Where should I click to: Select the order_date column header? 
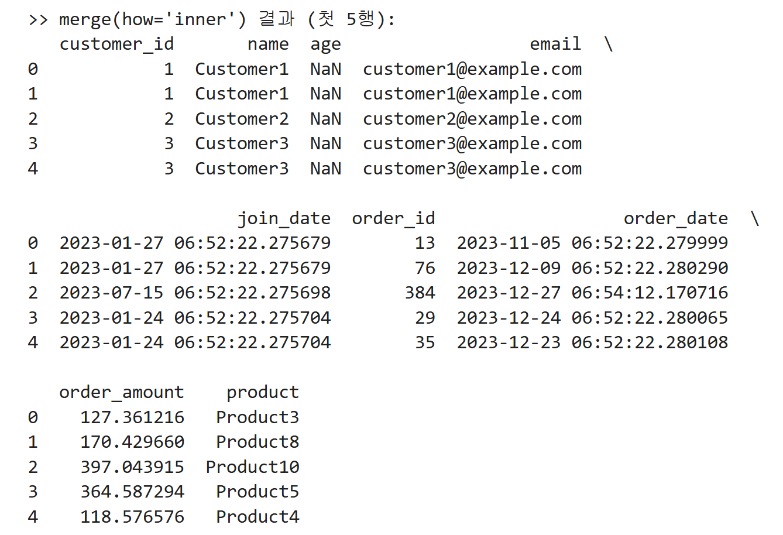[676, 219]
